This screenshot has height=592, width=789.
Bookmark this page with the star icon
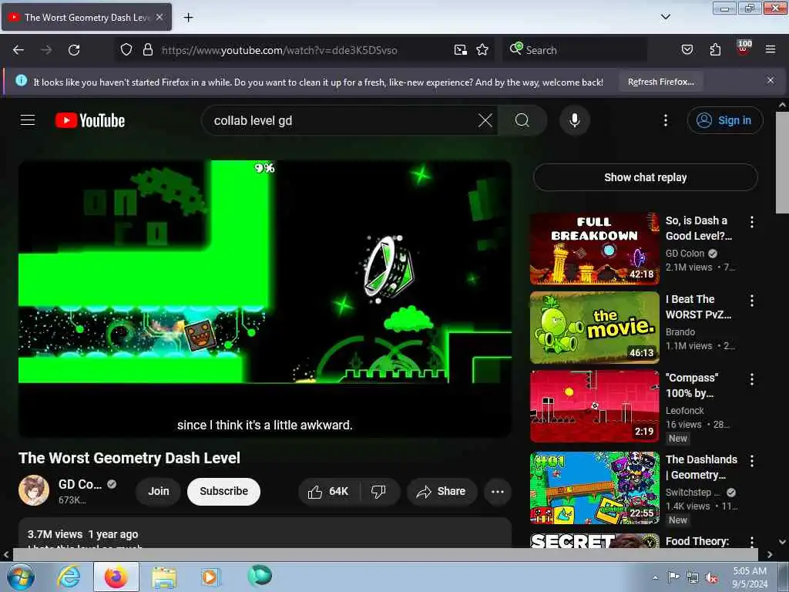coord(482,50)
